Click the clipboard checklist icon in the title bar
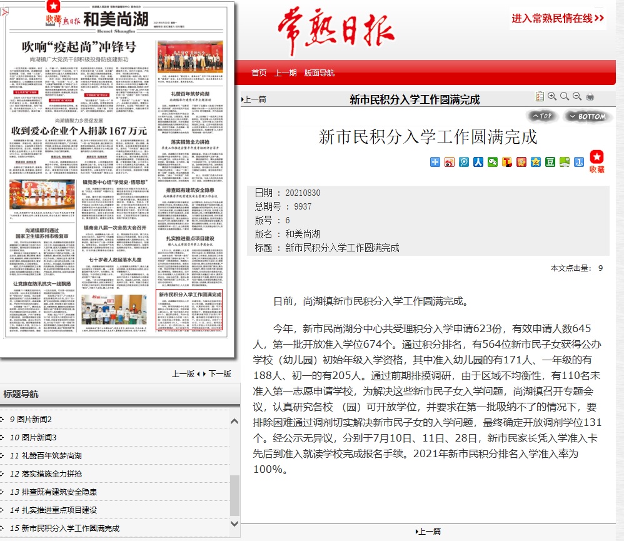This screenshot has width=624, height=541. click(x=540, y=96)
